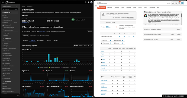Click the search magnifier in dark Discourse header
The width and height of the screenshot is (187, 98).
(86, 2)
